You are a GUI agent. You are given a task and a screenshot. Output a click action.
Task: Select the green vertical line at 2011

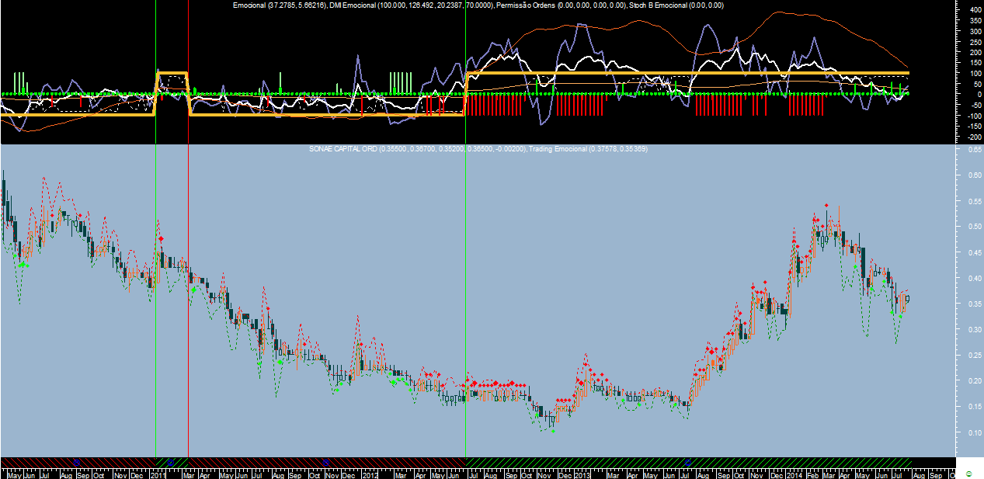point(156,233)
